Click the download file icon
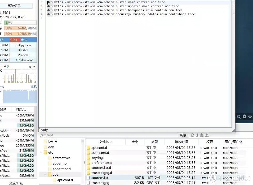Viewport: 253px width, 185px height. (x=202, y=135)
